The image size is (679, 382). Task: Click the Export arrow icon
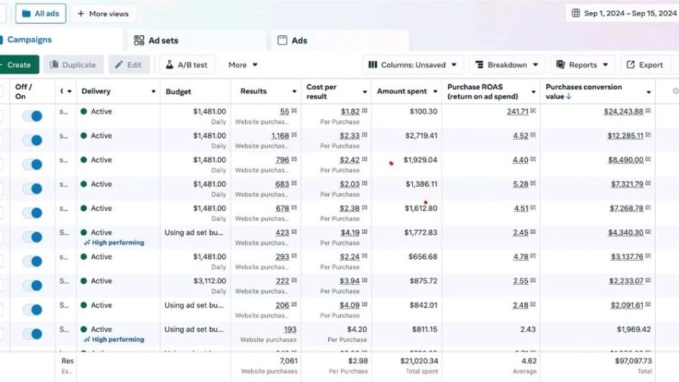click(631, 64)
